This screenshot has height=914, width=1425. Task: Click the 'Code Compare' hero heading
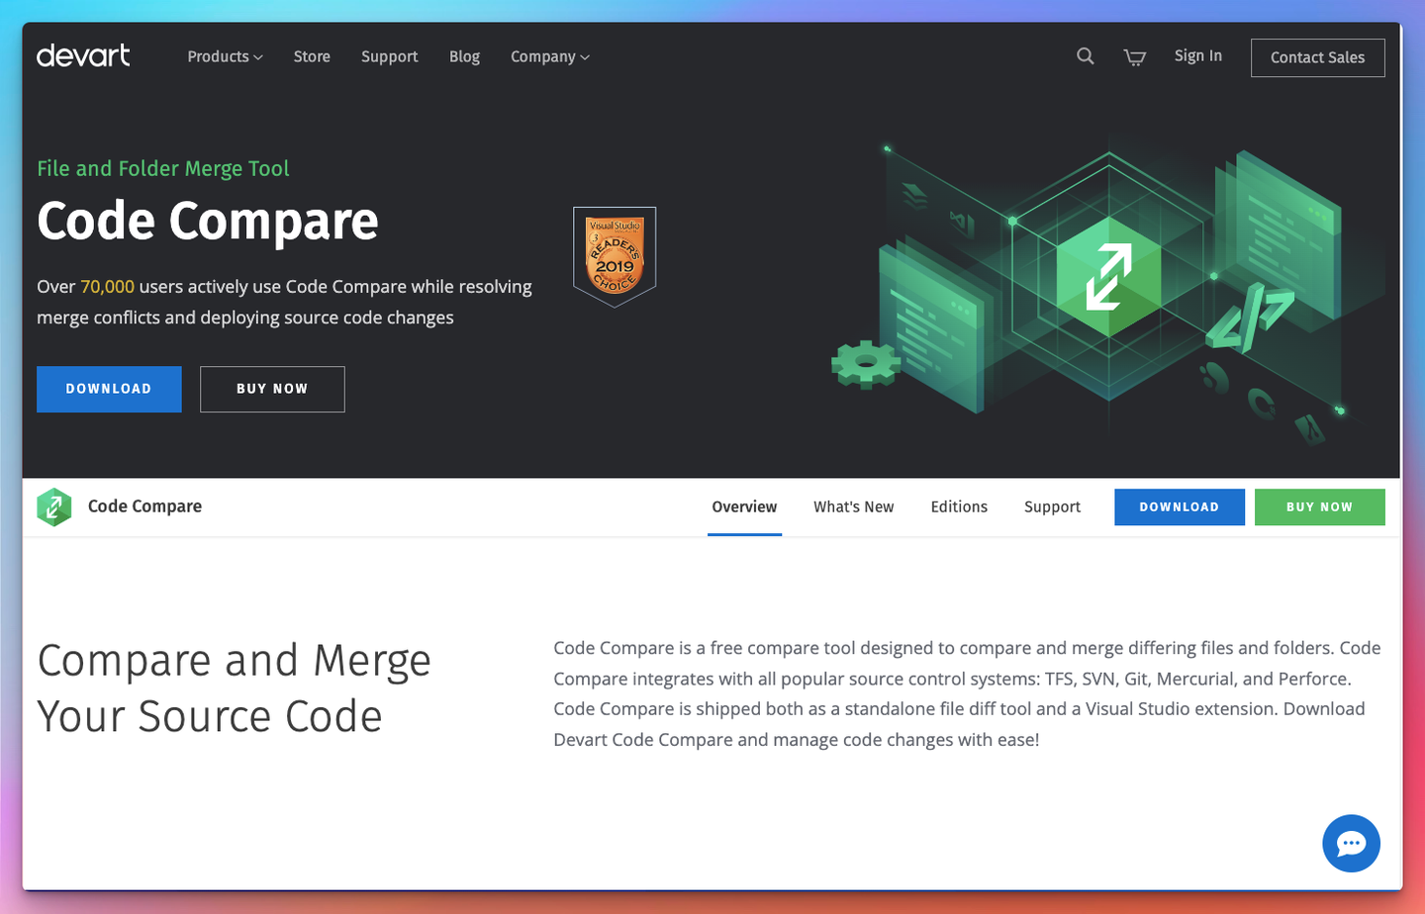208,222
